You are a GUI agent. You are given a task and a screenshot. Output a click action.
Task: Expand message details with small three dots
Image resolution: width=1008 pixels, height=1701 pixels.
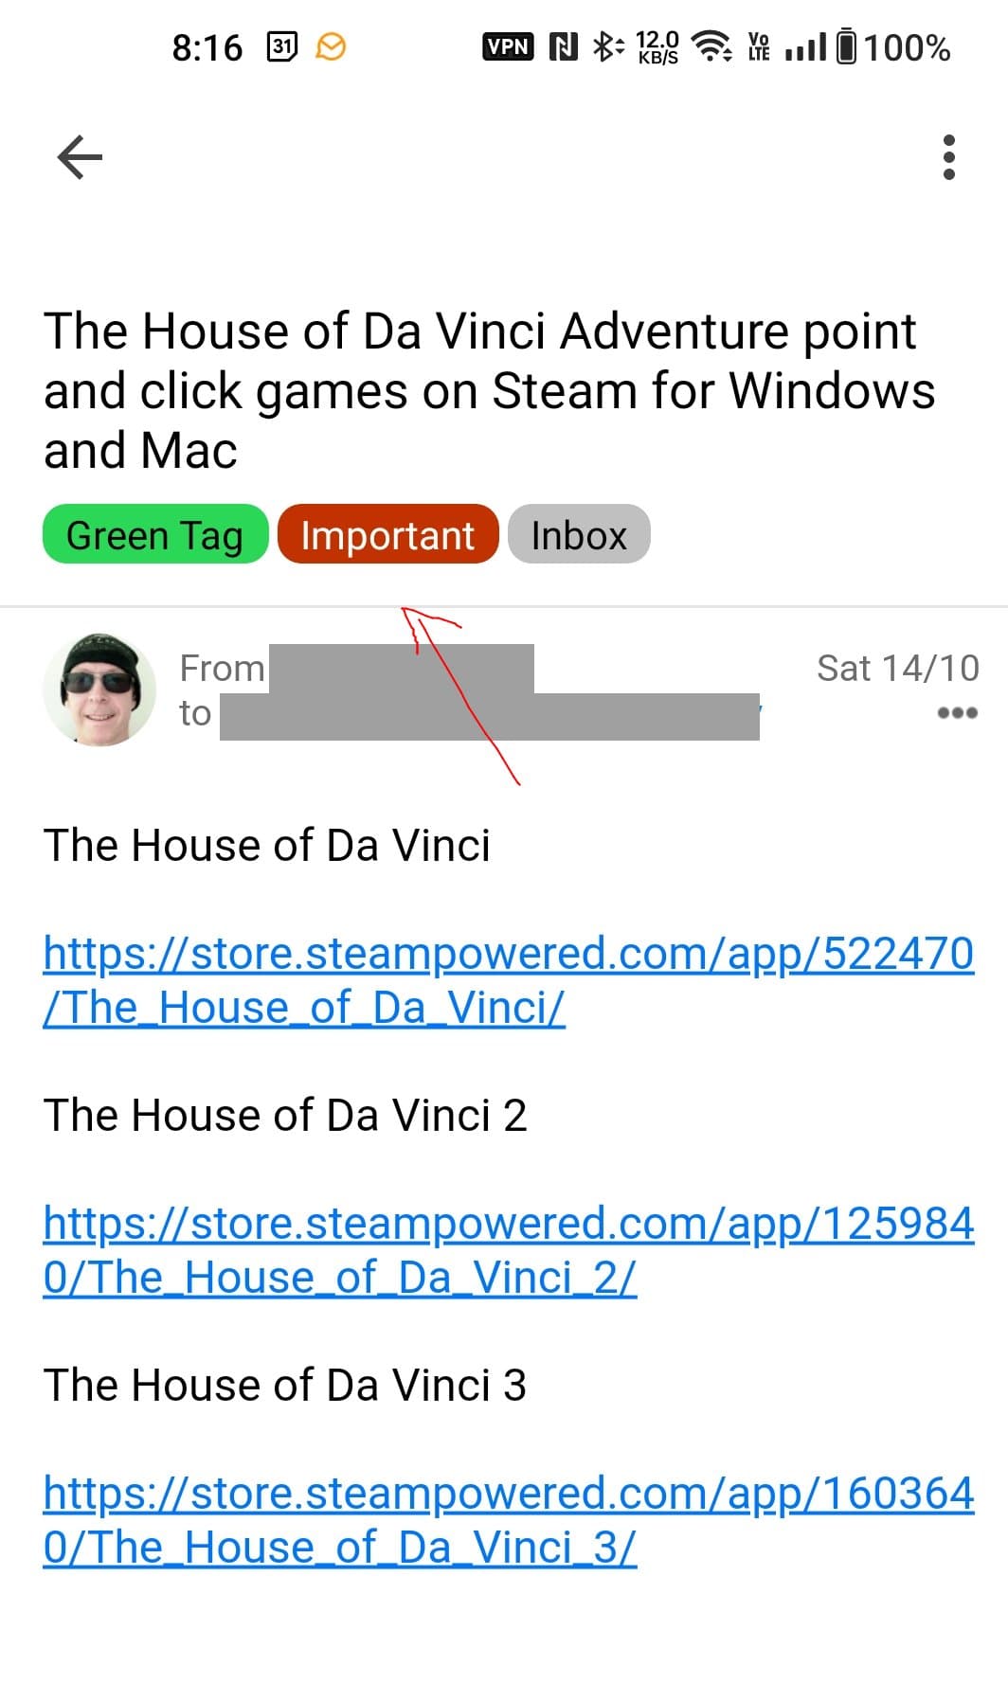957,712
